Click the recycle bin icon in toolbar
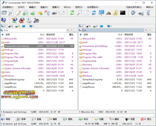 tap(148, 13)
